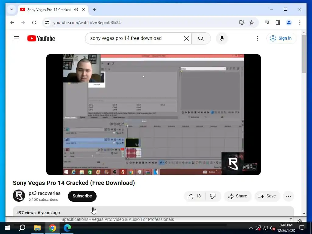Dislike the video

[213, 196]
